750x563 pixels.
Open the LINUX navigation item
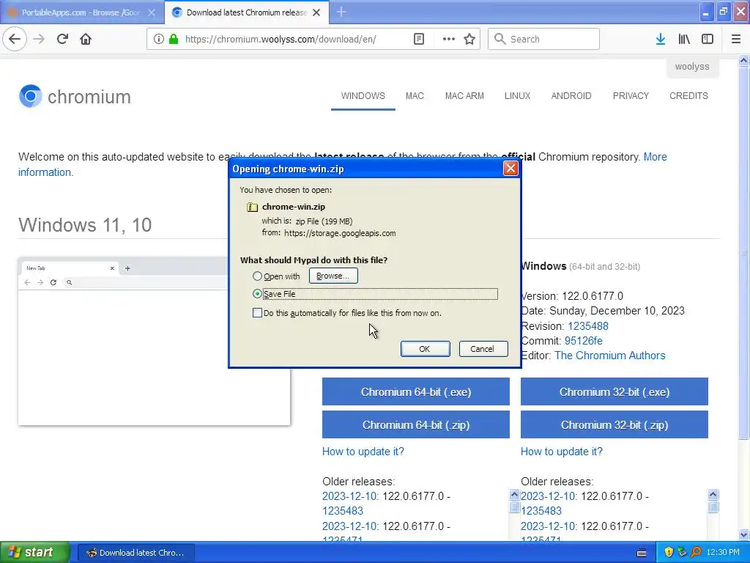(x=517, y=96)
